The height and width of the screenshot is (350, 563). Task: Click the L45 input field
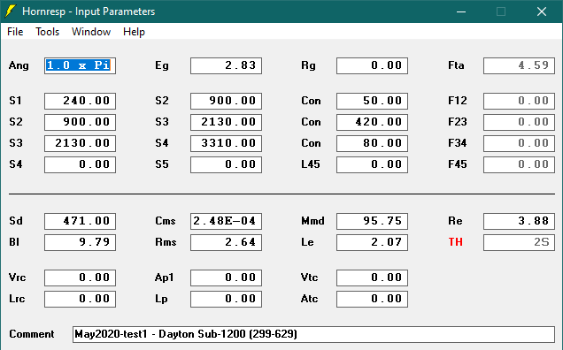[x=372, y=164]
